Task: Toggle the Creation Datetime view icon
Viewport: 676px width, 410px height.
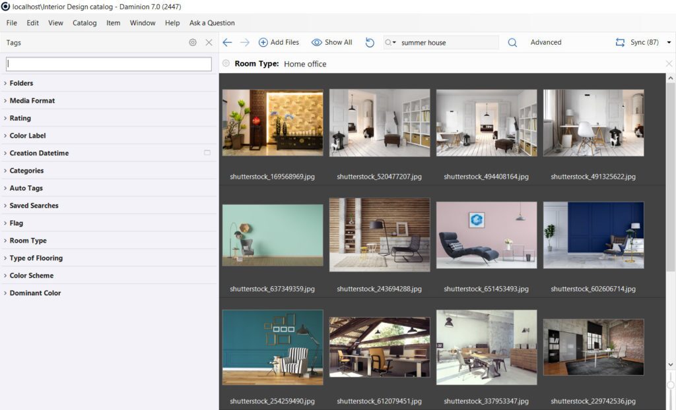Action: click(207, 153)
